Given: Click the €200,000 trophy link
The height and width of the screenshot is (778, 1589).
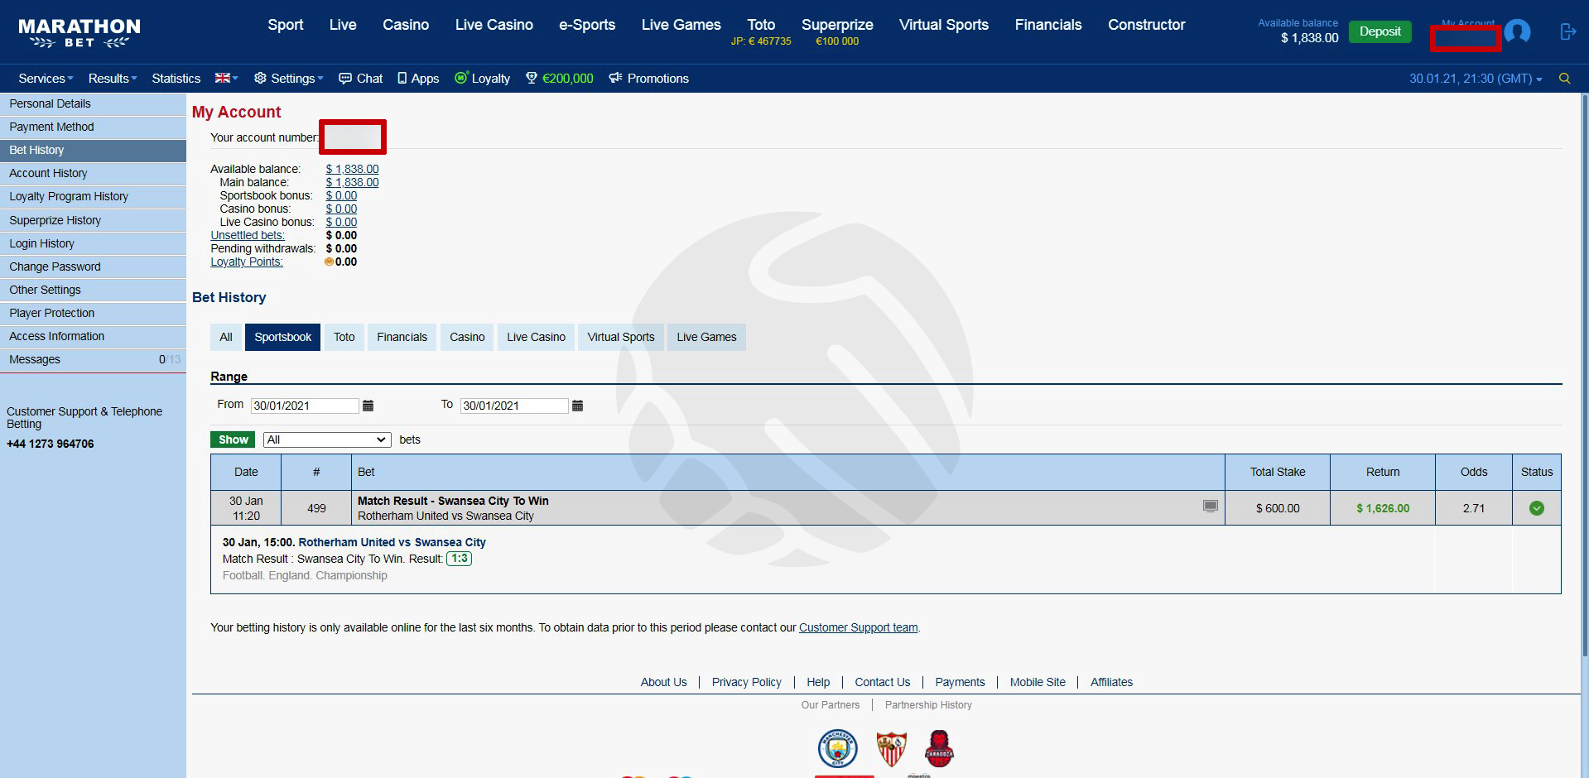Looking at the screenshot, I should (560, 79).
